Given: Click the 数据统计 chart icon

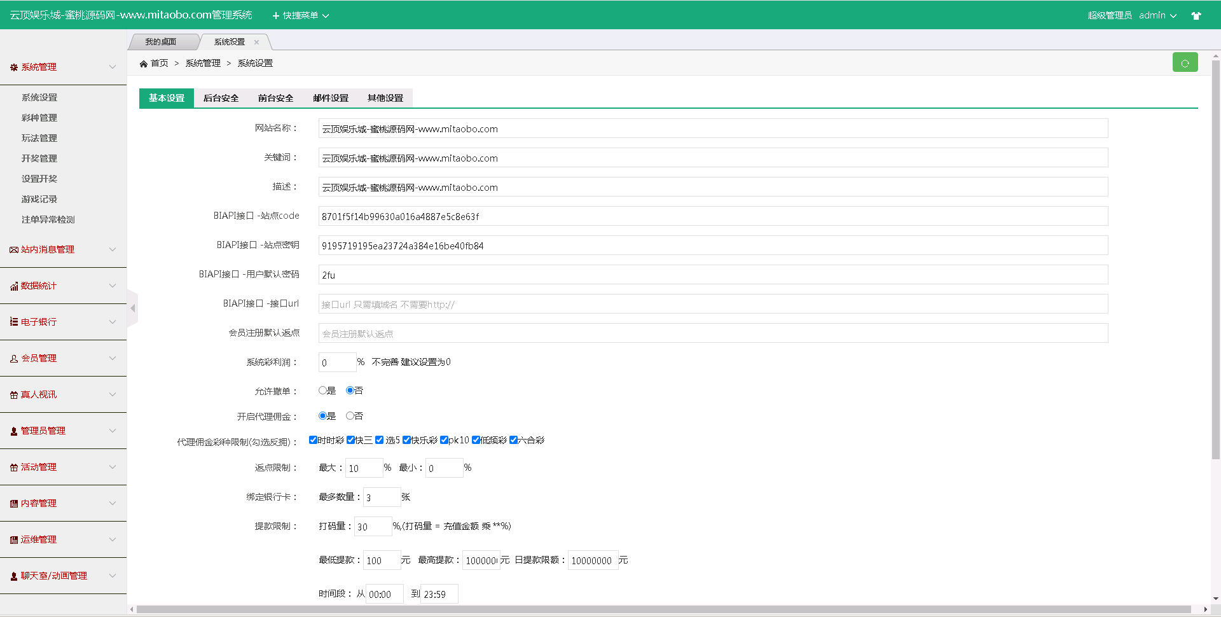Looking at the screenshot, I should pos(13,286).
